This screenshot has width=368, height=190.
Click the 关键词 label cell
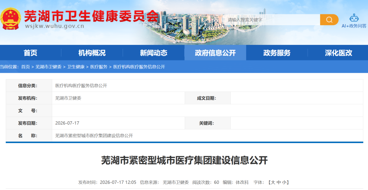click(208, 123)
